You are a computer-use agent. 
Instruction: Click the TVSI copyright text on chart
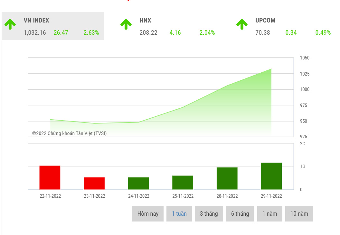[x=69, y=133]
